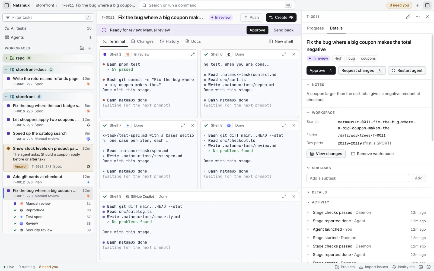Collapse the Activity section
This screenshot has width=434, height=271.
pyautogui.click(x=308, y=202)
